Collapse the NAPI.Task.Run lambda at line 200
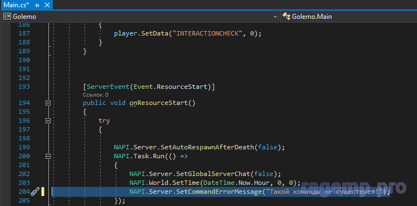Image resolution: width=417 pixels, height=206 pixels. [48, 157]
